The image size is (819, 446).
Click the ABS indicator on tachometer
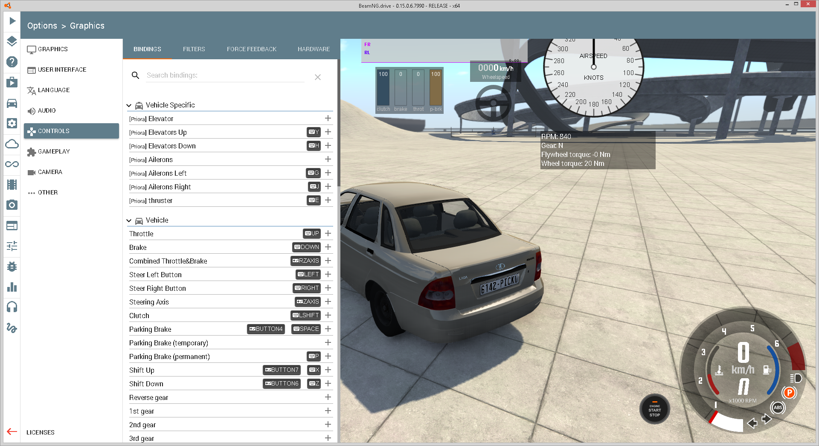[x=778, y=408]
